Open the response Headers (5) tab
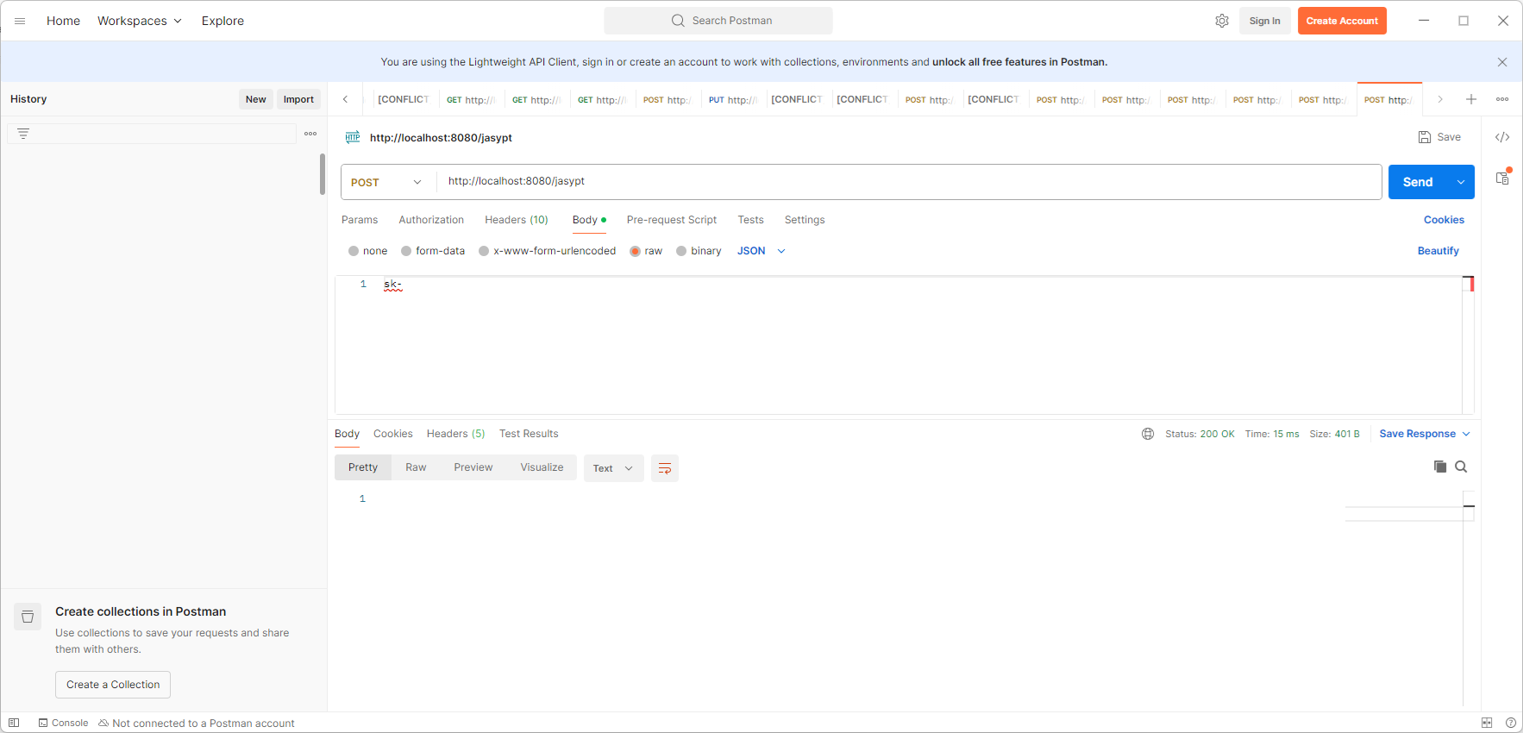Viewport: 1523px width, 733px height. (455, 434)
